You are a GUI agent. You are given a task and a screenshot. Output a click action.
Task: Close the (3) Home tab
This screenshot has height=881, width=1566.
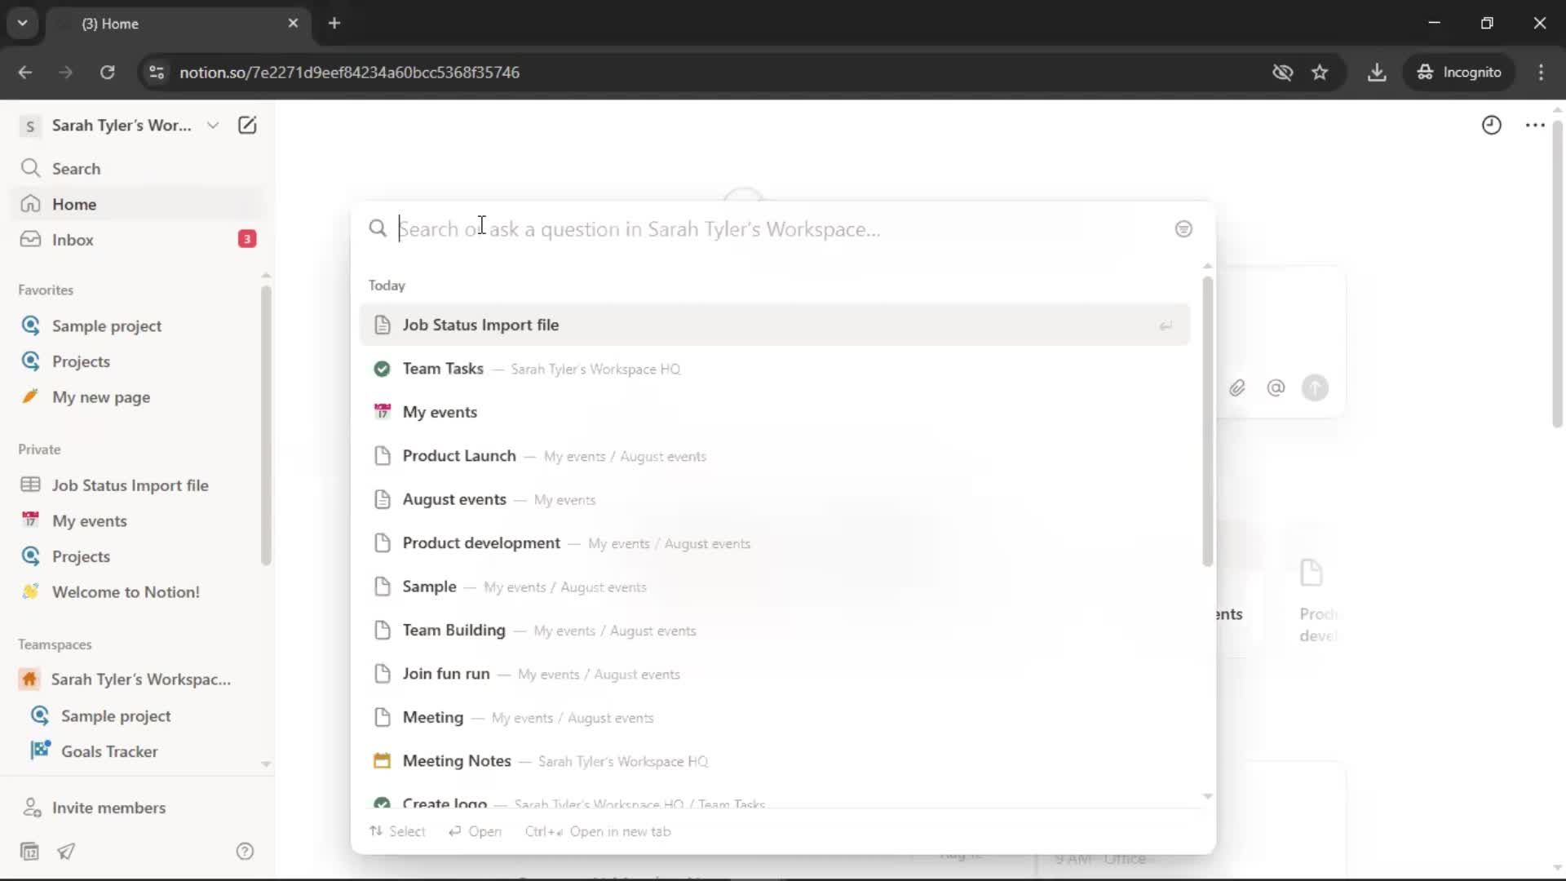click(x=293, y=23)
